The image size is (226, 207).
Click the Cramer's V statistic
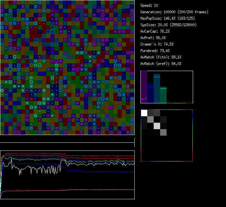[157, 44]
